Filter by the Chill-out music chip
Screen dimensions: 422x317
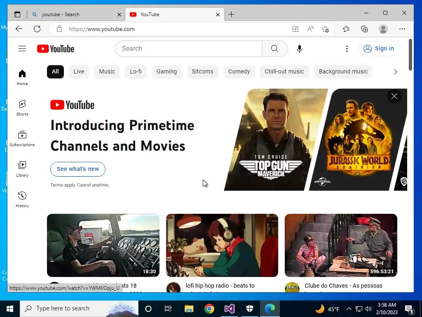coord(284,71)
